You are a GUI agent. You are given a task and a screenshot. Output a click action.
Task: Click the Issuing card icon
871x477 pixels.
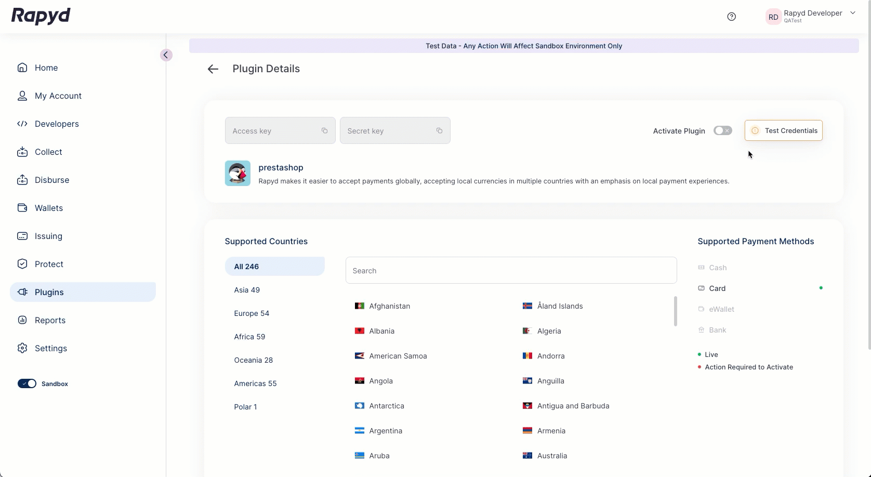tap(22, 236)
